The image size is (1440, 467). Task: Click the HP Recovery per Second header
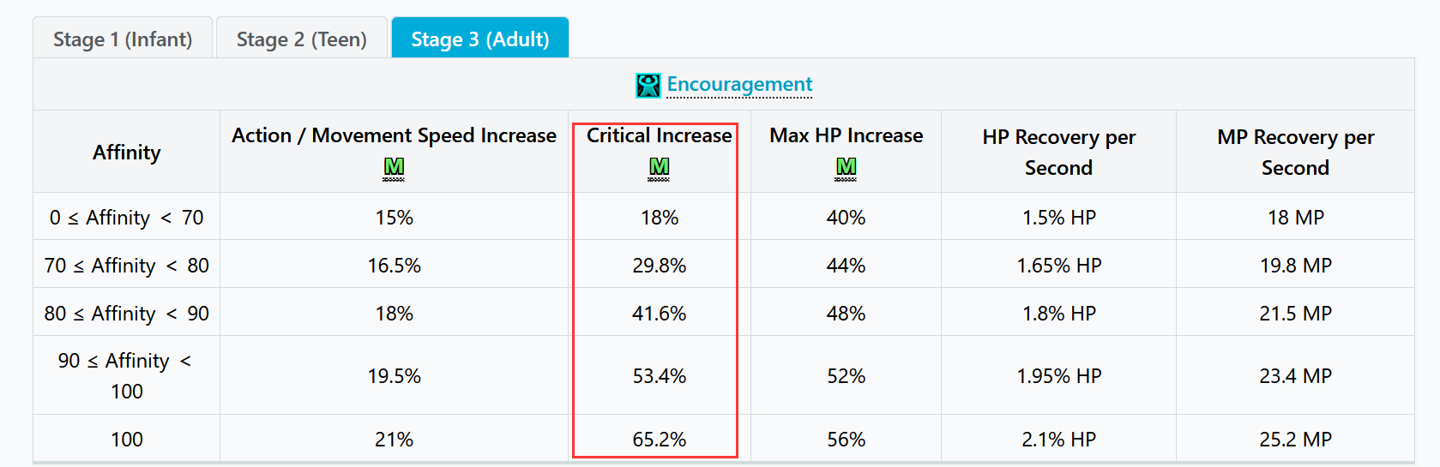coord(1058,153)
